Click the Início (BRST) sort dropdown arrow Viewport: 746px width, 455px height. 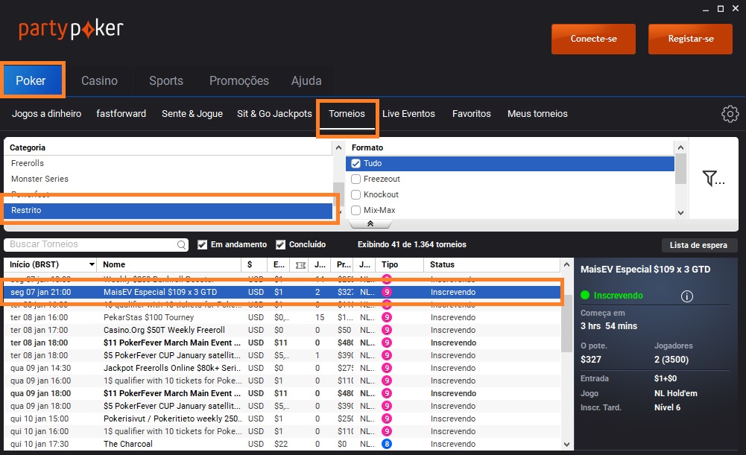click(x=92, y=264)
